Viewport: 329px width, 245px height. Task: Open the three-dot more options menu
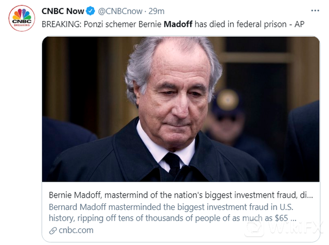[x=315, y=10]
